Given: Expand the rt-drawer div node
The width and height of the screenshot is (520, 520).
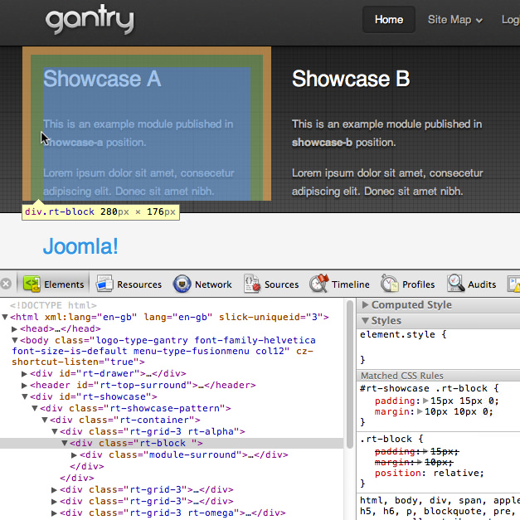Looking at the screenshot, I should coord(25,373).
